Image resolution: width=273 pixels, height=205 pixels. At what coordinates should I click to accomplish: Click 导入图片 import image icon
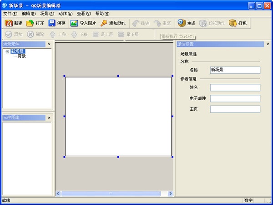coord(74,23)
